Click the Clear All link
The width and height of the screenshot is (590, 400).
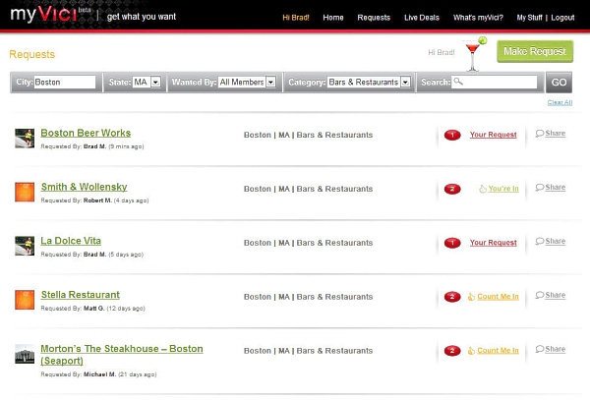560,102
